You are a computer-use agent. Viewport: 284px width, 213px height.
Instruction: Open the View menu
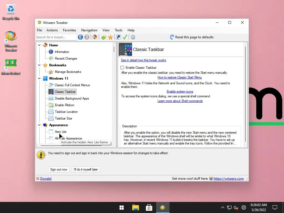click(x=106, y=30)
